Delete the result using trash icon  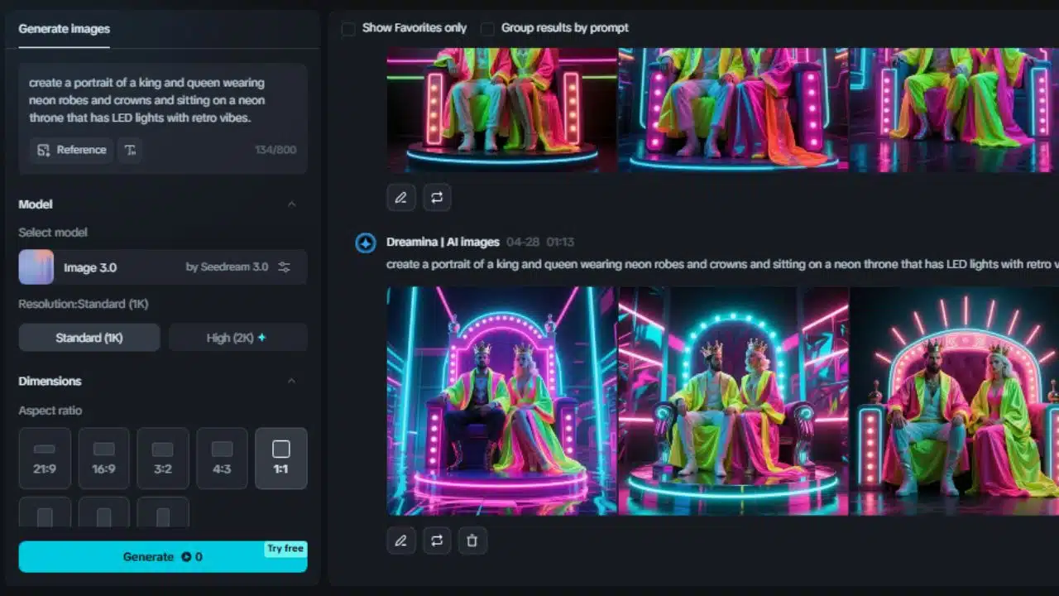[x=472, y=541]
